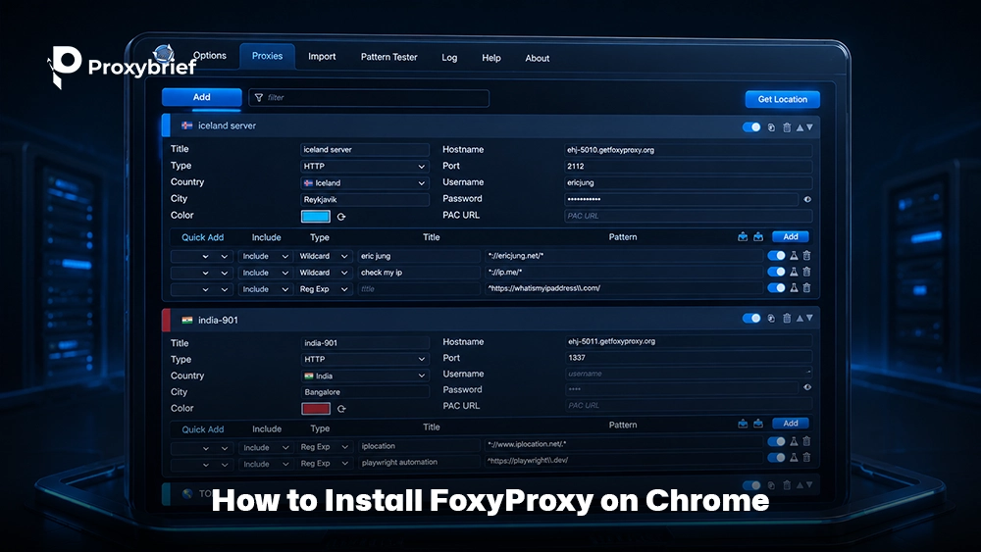Image resolution: width=981 pixels, height=552 pixels.
Task: Reset iceland server color to random
Action: point(341,217)
